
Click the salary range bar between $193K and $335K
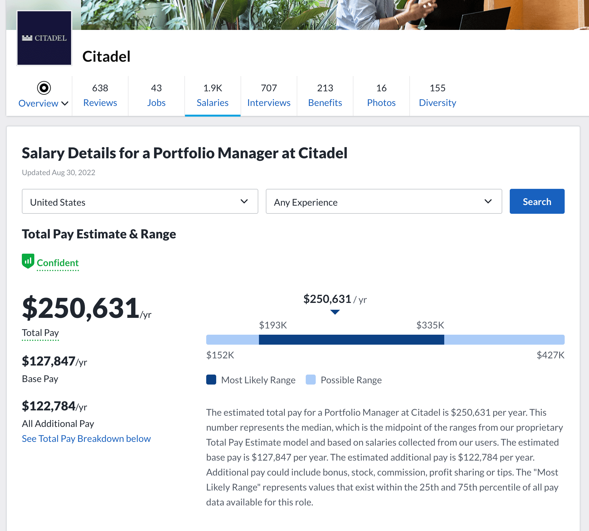(x=351, y=339)
